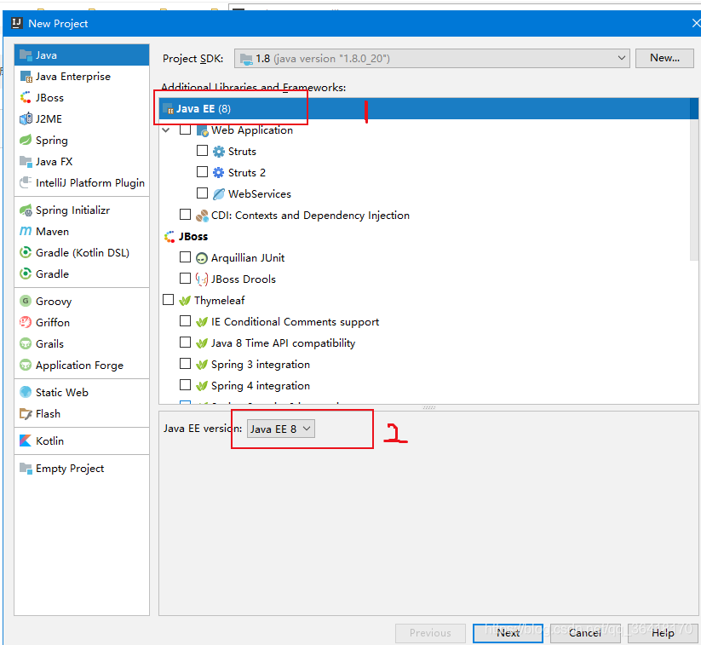
Task: Choose the Griffon icon
Action: pyautogui.click(x=26, y=322)
